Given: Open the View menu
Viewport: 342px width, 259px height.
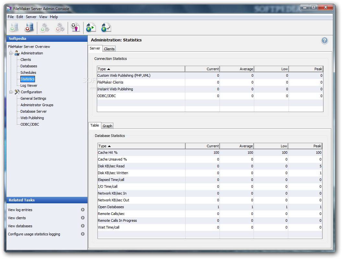Looking at the screenshot, I should click(x=43, y=17).
